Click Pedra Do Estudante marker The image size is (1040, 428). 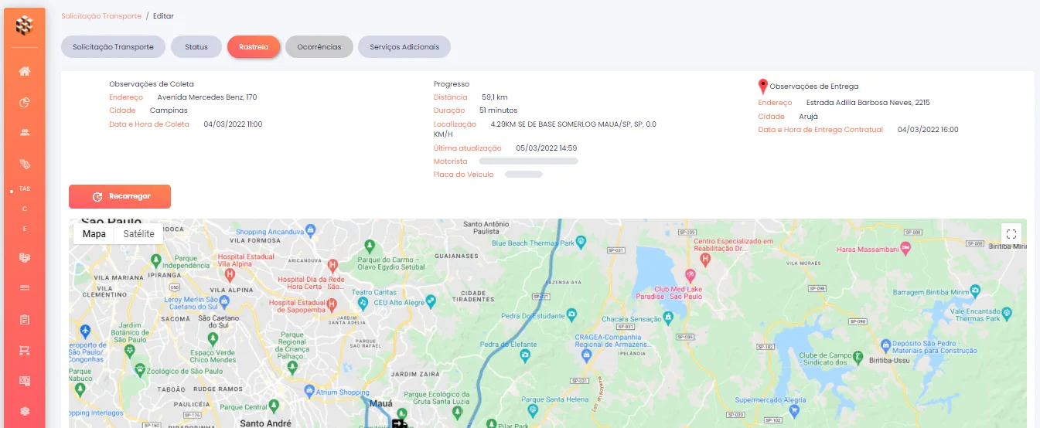click(571, 314)
